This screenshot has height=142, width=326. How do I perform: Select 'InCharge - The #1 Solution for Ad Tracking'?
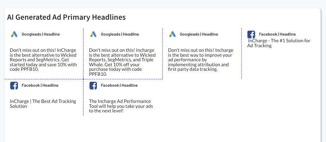(x=278, y=43)
